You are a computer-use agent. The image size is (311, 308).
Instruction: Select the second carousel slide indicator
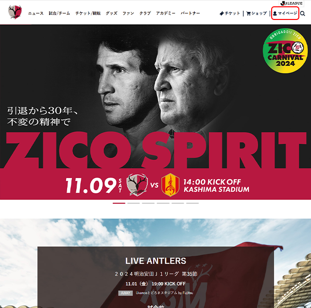tap(134, 203)
